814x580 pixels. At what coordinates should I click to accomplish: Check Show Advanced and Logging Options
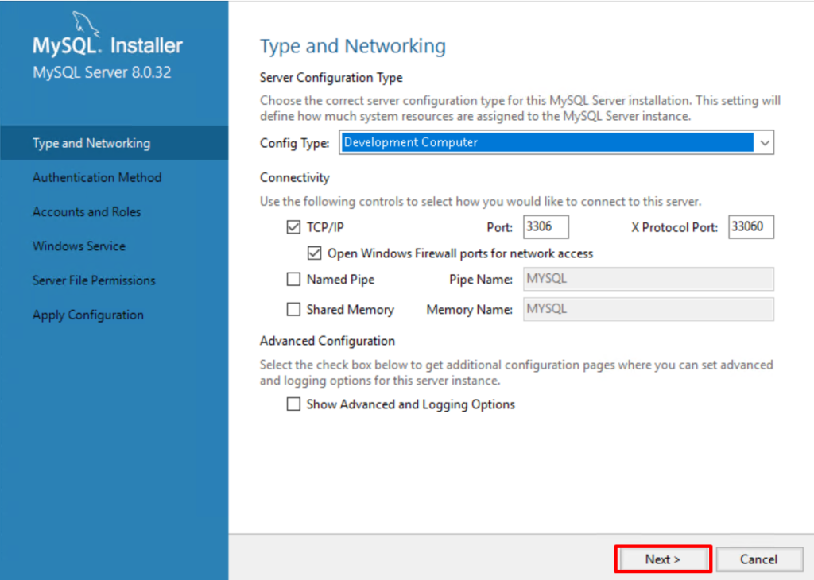pyautogui.click(x=293, y=404)
